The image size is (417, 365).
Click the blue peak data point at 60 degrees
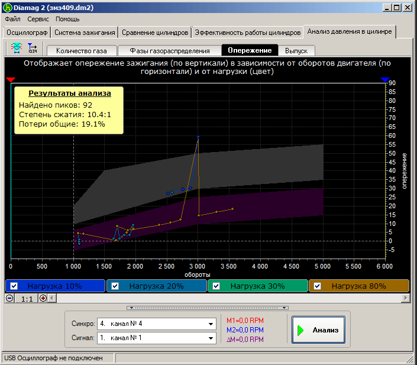[x=198, y=137]
